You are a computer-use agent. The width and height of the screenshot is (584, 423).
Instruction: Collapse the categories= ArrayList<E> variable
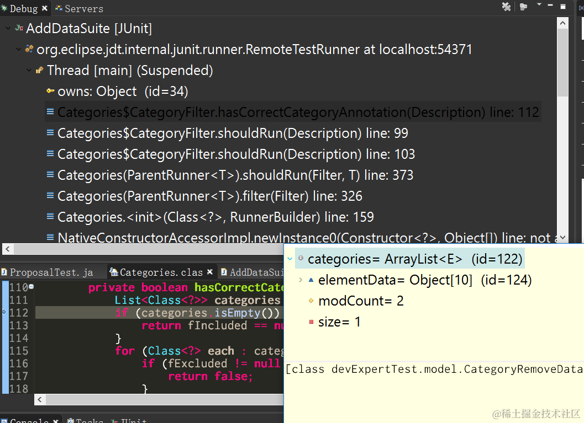tap(290, 259)
